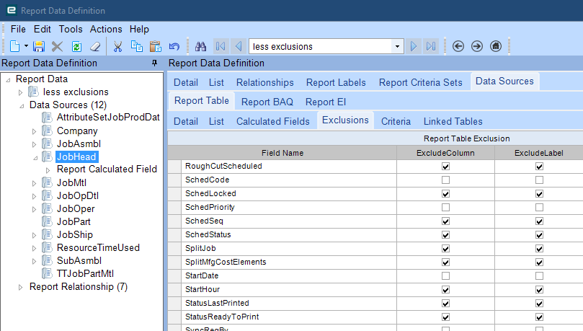Switch to Report Criteria Sets tab
This screenshot has height=331, width=583.
421,82
